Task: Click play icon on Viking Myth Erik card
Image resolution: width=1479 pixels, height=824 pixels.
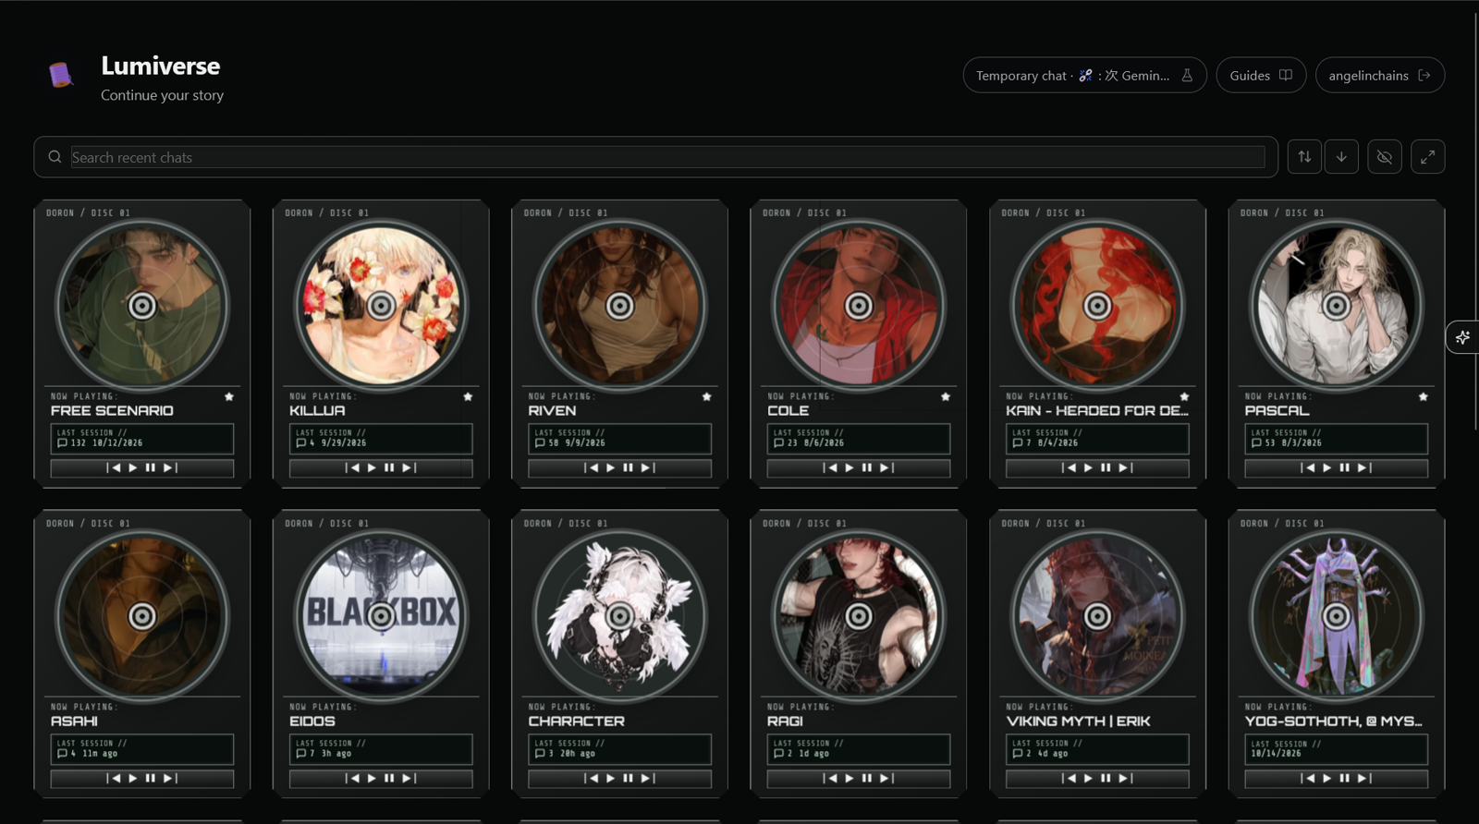Action: [x=1088, y=778]
